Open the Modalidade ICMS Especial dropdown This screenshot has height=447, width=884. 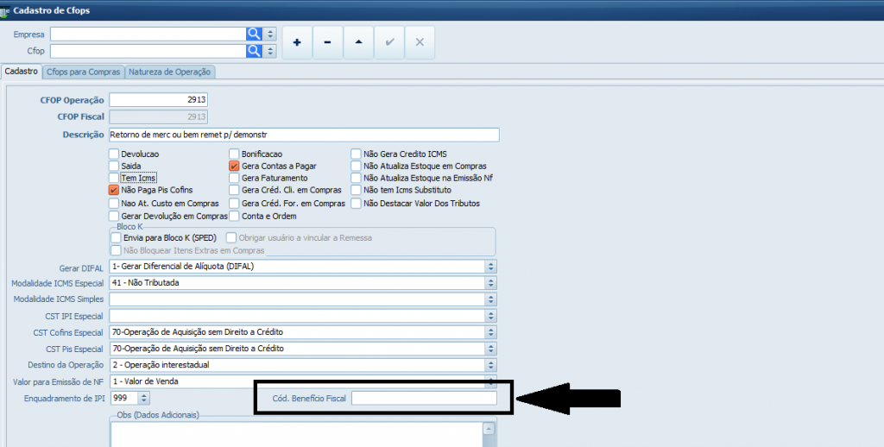tap(490, 282)
